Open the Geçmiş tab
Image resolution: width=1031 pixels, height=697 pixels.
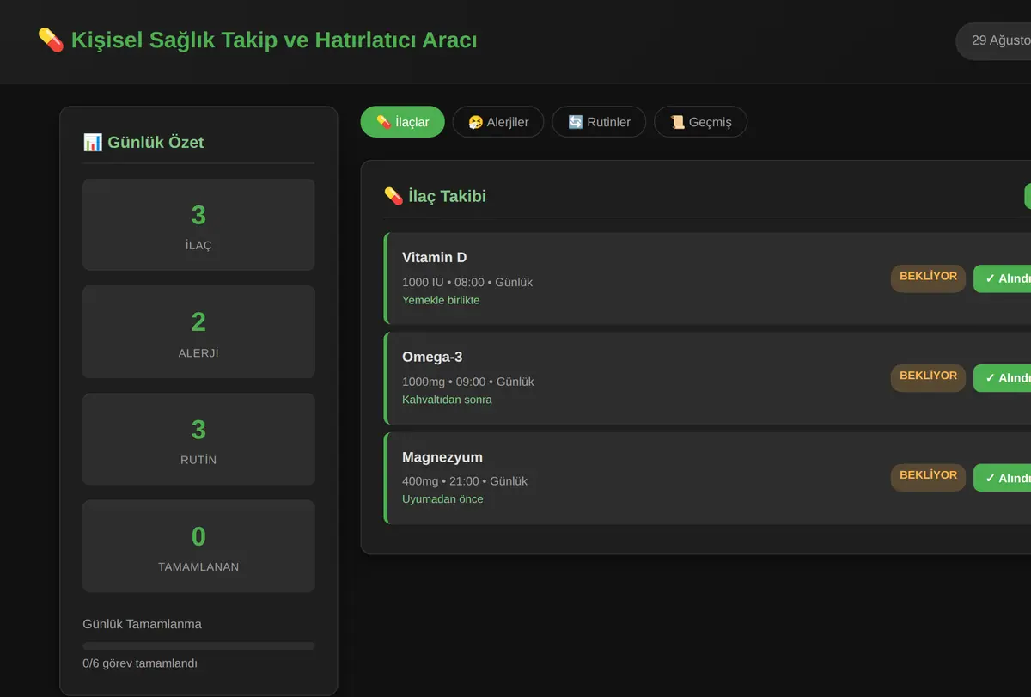tap(700, 122)
